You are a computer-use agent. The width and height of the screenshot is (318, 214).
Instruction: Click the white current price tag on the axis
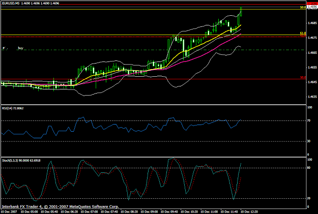point(312,7)
